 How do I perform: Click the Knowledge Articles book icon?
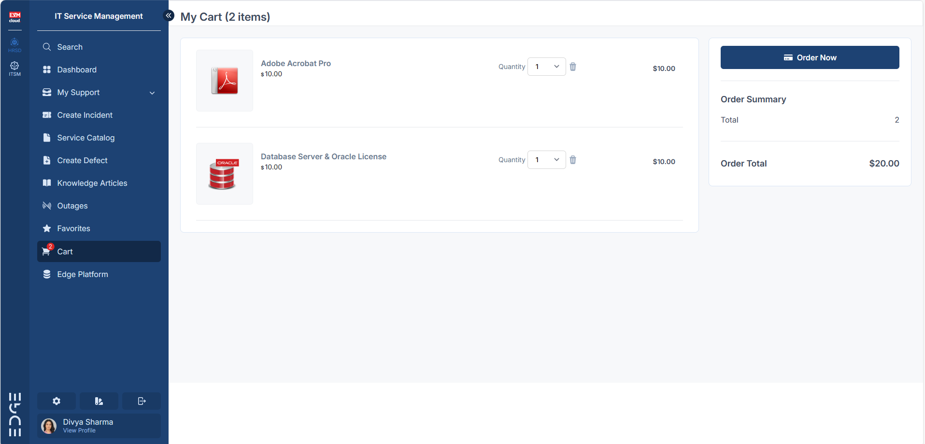(x=47, y=183)
